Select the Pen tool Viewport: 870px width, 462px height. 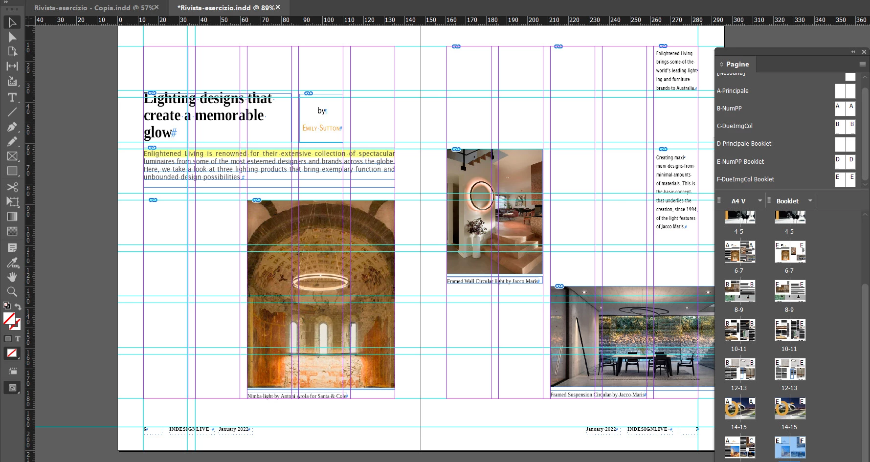[x=12, y=127]
